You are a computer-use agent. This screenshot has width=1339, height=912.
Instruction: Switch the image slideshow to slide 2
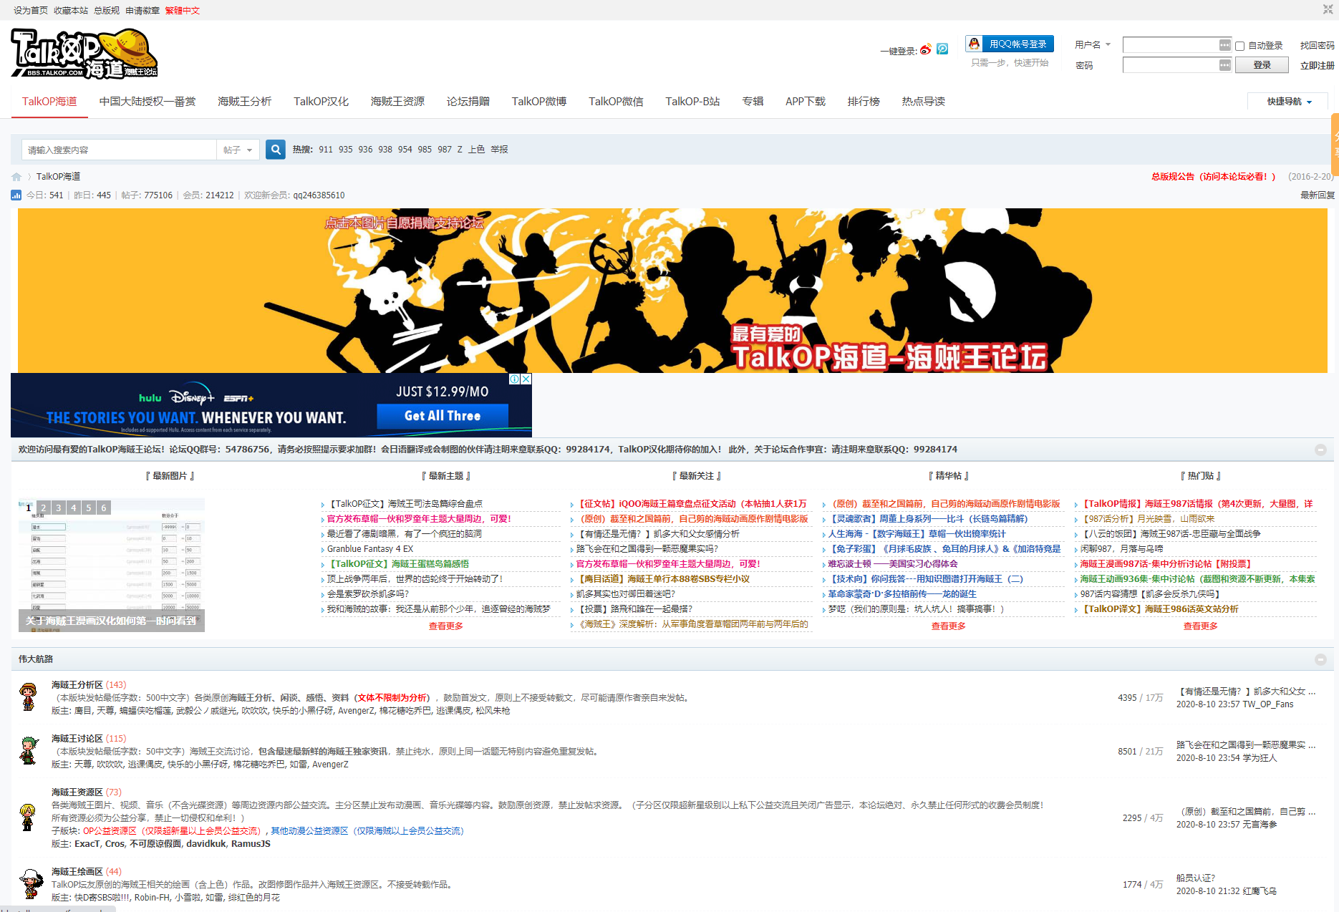44,508
